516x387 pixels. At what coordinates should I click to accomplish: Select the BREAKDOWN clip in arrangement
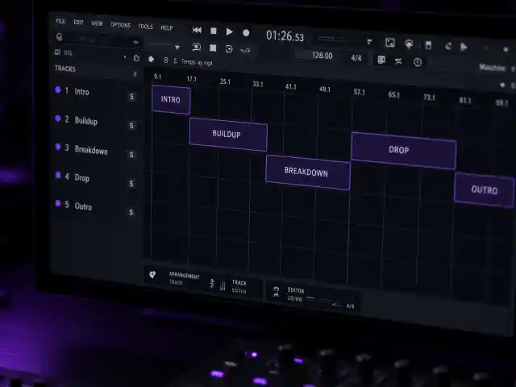308,172
